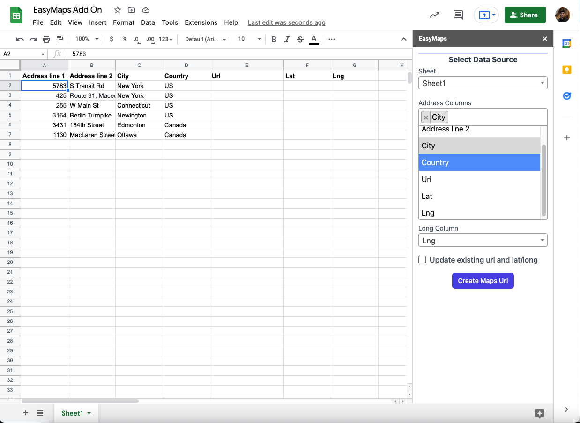Screen dimensions: 580x423
Task: Click the Share button
Action: tap(525, 15)
